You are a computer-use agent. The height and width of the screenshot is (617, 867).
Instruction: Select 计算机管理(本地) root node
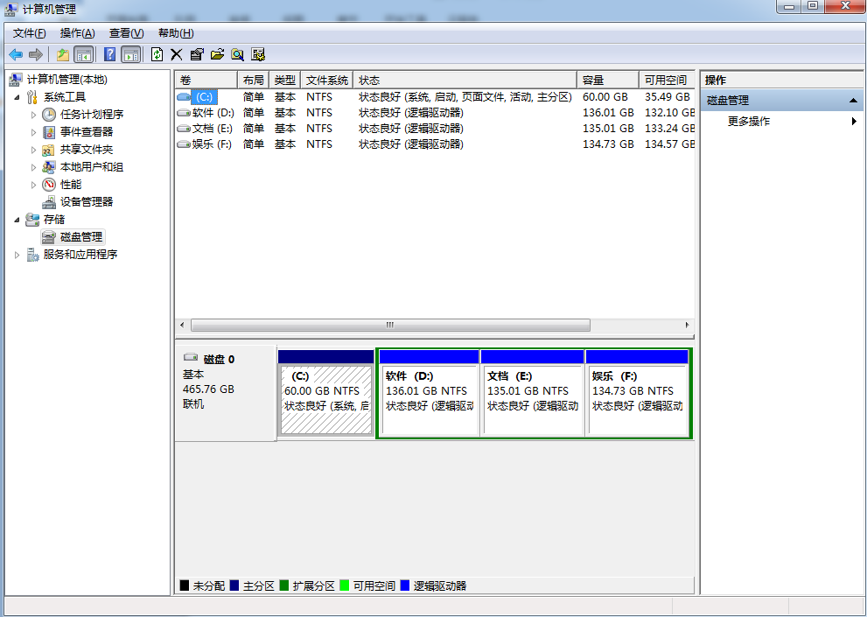66,80
